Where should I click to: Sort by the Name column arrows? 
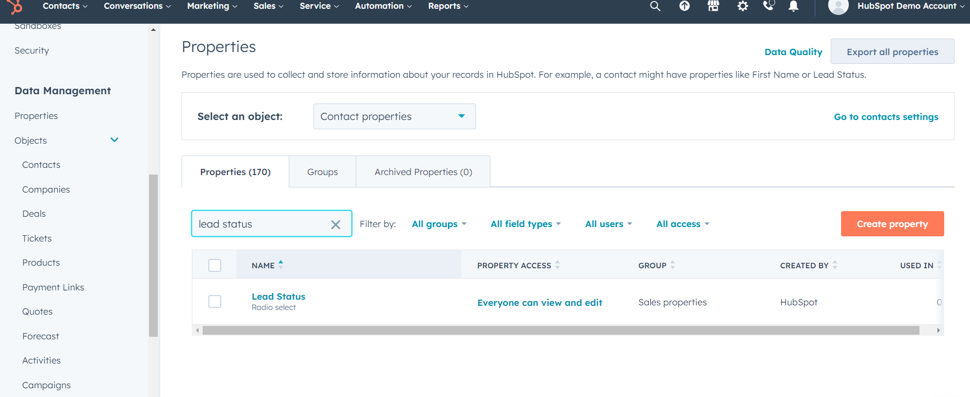click(281, 265)
